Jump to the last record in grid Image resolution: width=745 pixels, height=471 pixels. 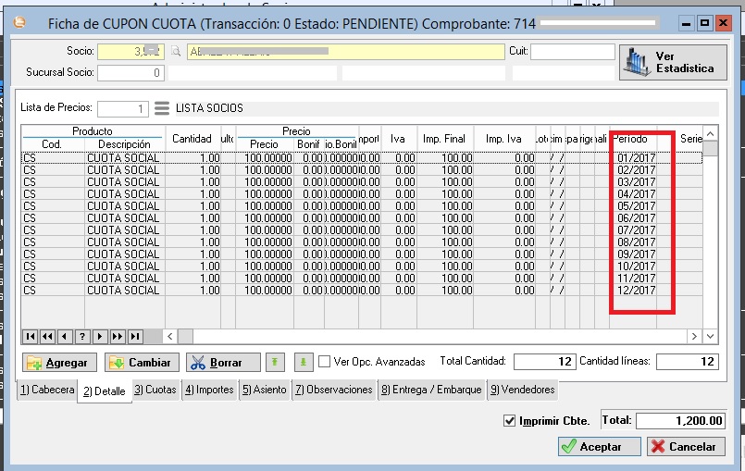[135, 336]
